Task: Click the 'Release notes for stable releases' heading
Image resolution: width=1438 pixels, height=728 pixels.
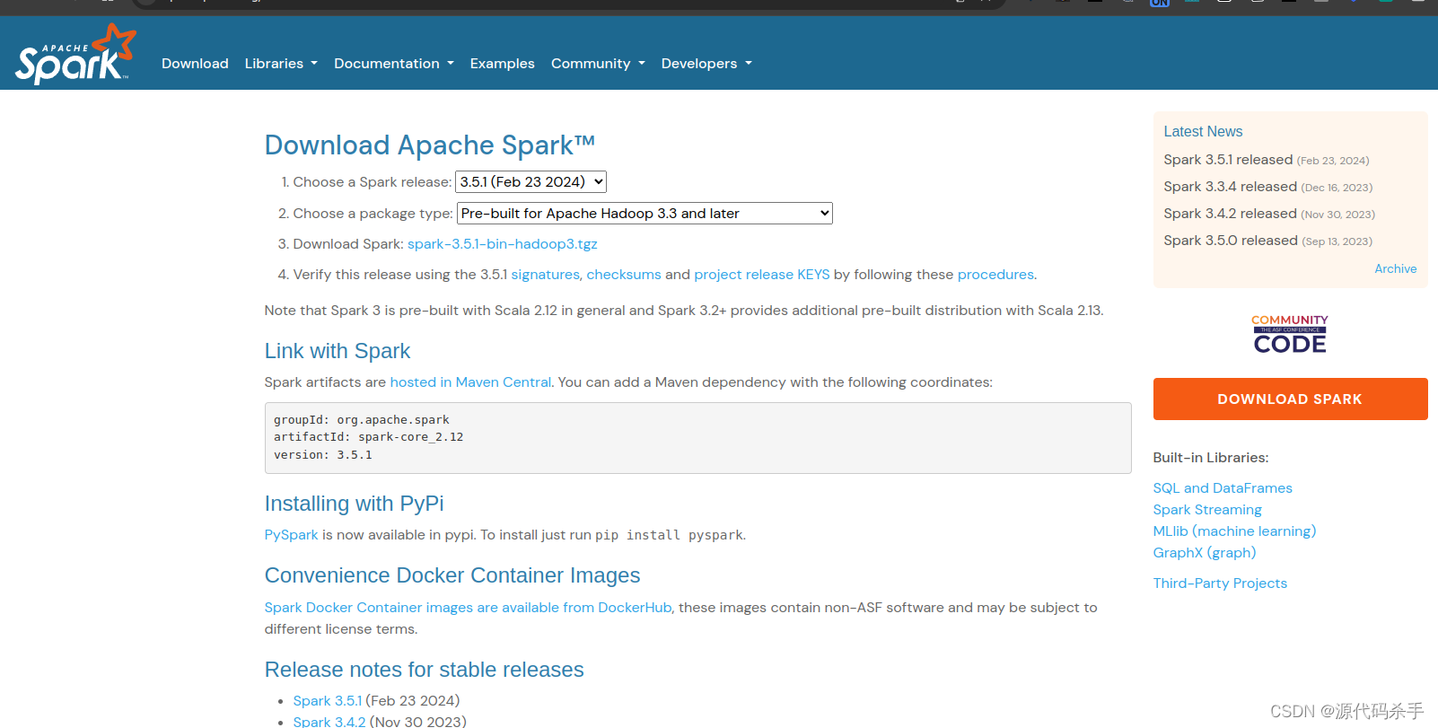Action: click(x=425, y=670)
